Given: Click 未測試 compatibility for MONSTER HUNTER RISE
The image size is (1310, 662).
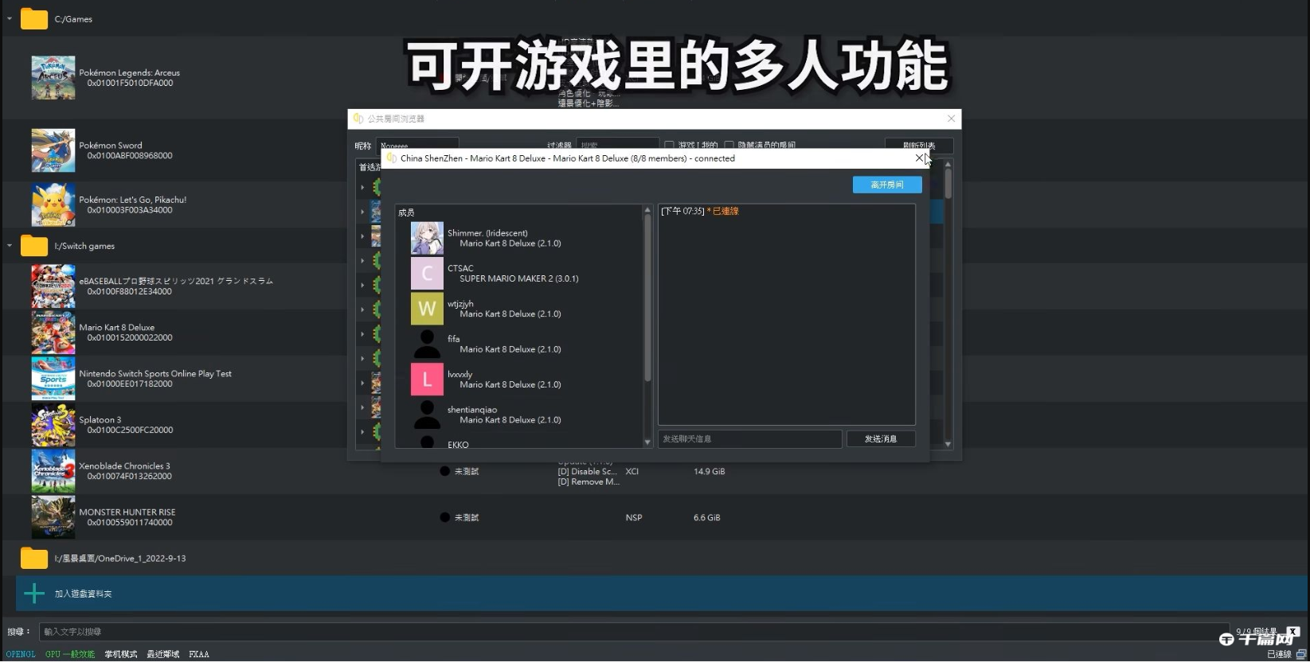Looking at the screenshot, I should coord(459,517).
